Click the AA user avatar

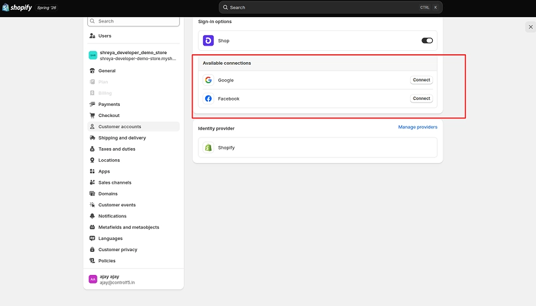[93, 280]
